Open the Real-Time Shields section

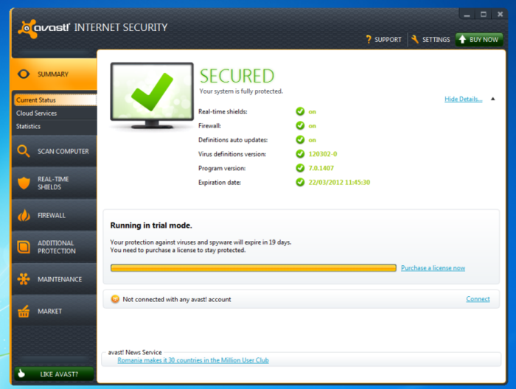point(54,183)
